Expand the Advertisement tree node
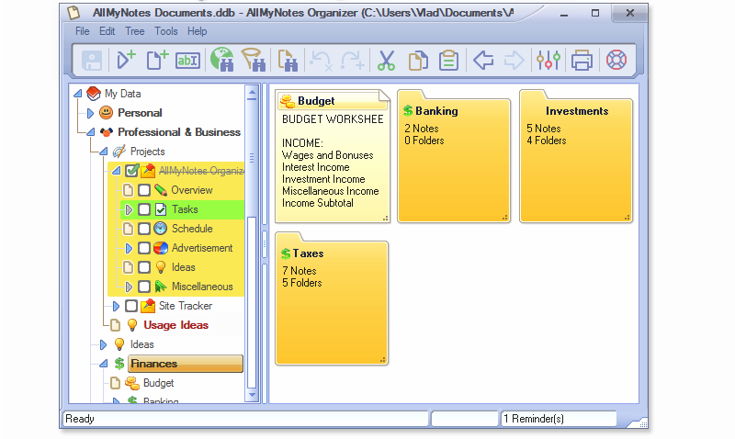 [129, 248]
